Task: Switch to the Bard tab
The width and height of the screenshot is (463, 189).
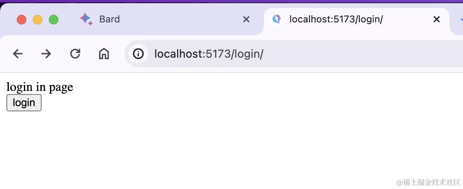Action: (109, 19)
